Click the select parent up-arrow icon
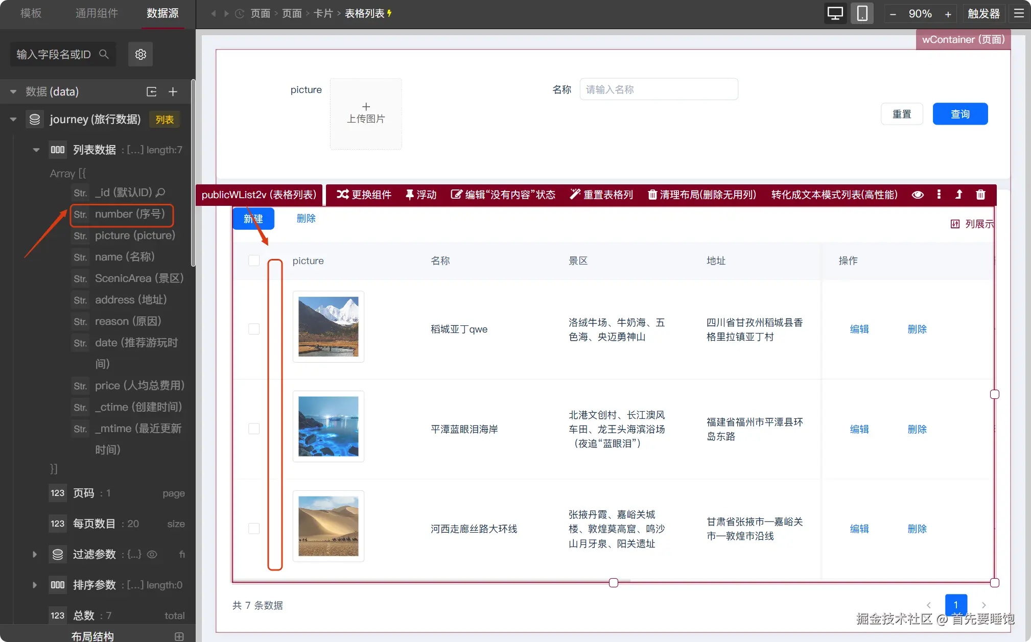 (x=959, y=195)
